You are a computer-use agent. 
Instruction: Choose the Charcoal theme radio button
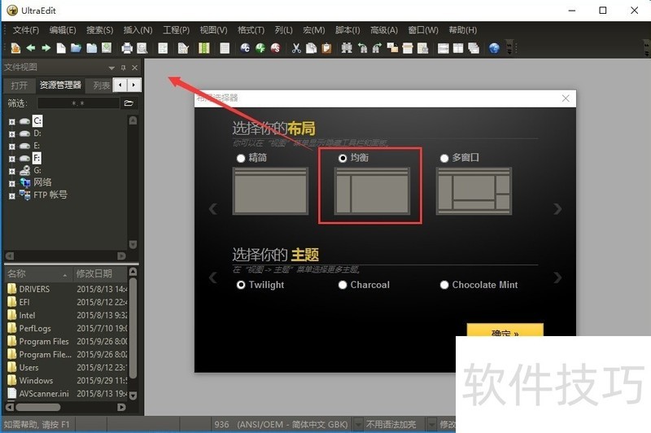343,285
